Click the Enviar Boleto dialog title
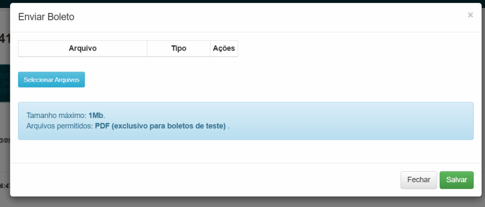Viewport: 485px width, 207px height. [46, 17]
